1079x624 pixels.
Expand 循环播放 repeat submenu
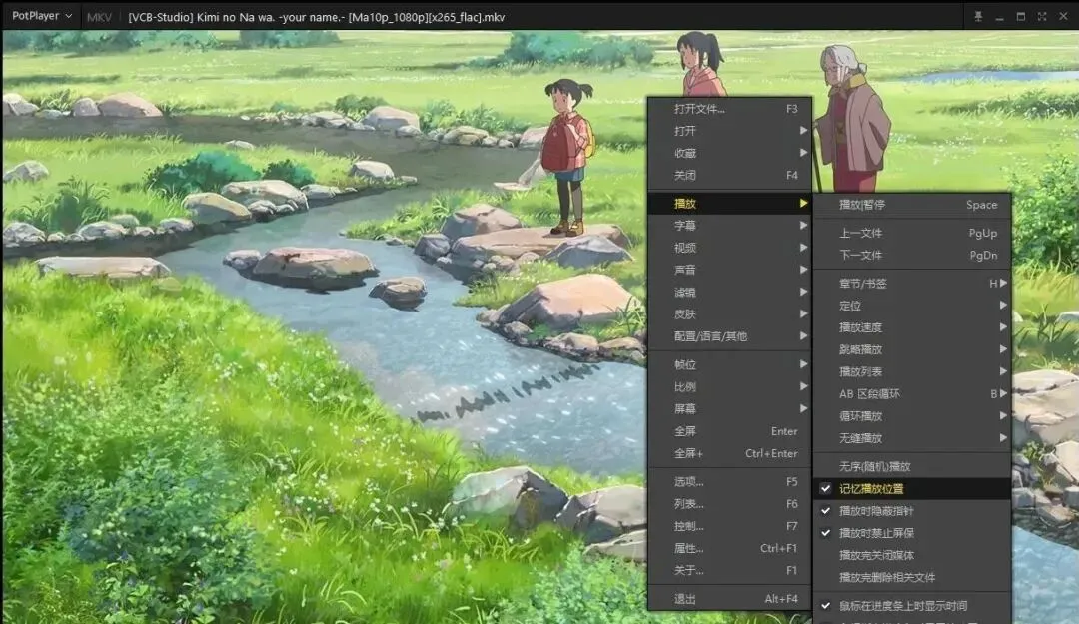(x=912, y=416)
